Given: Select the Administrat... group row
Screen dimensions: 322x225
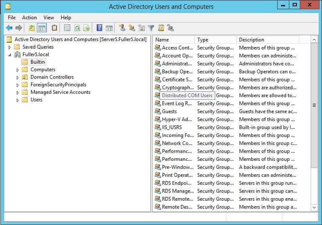Looking at the screenshot, I should click(x=226, y=64).
